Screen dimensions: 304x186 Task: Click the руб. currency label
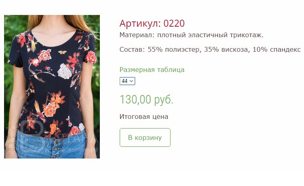coord(163,100)
